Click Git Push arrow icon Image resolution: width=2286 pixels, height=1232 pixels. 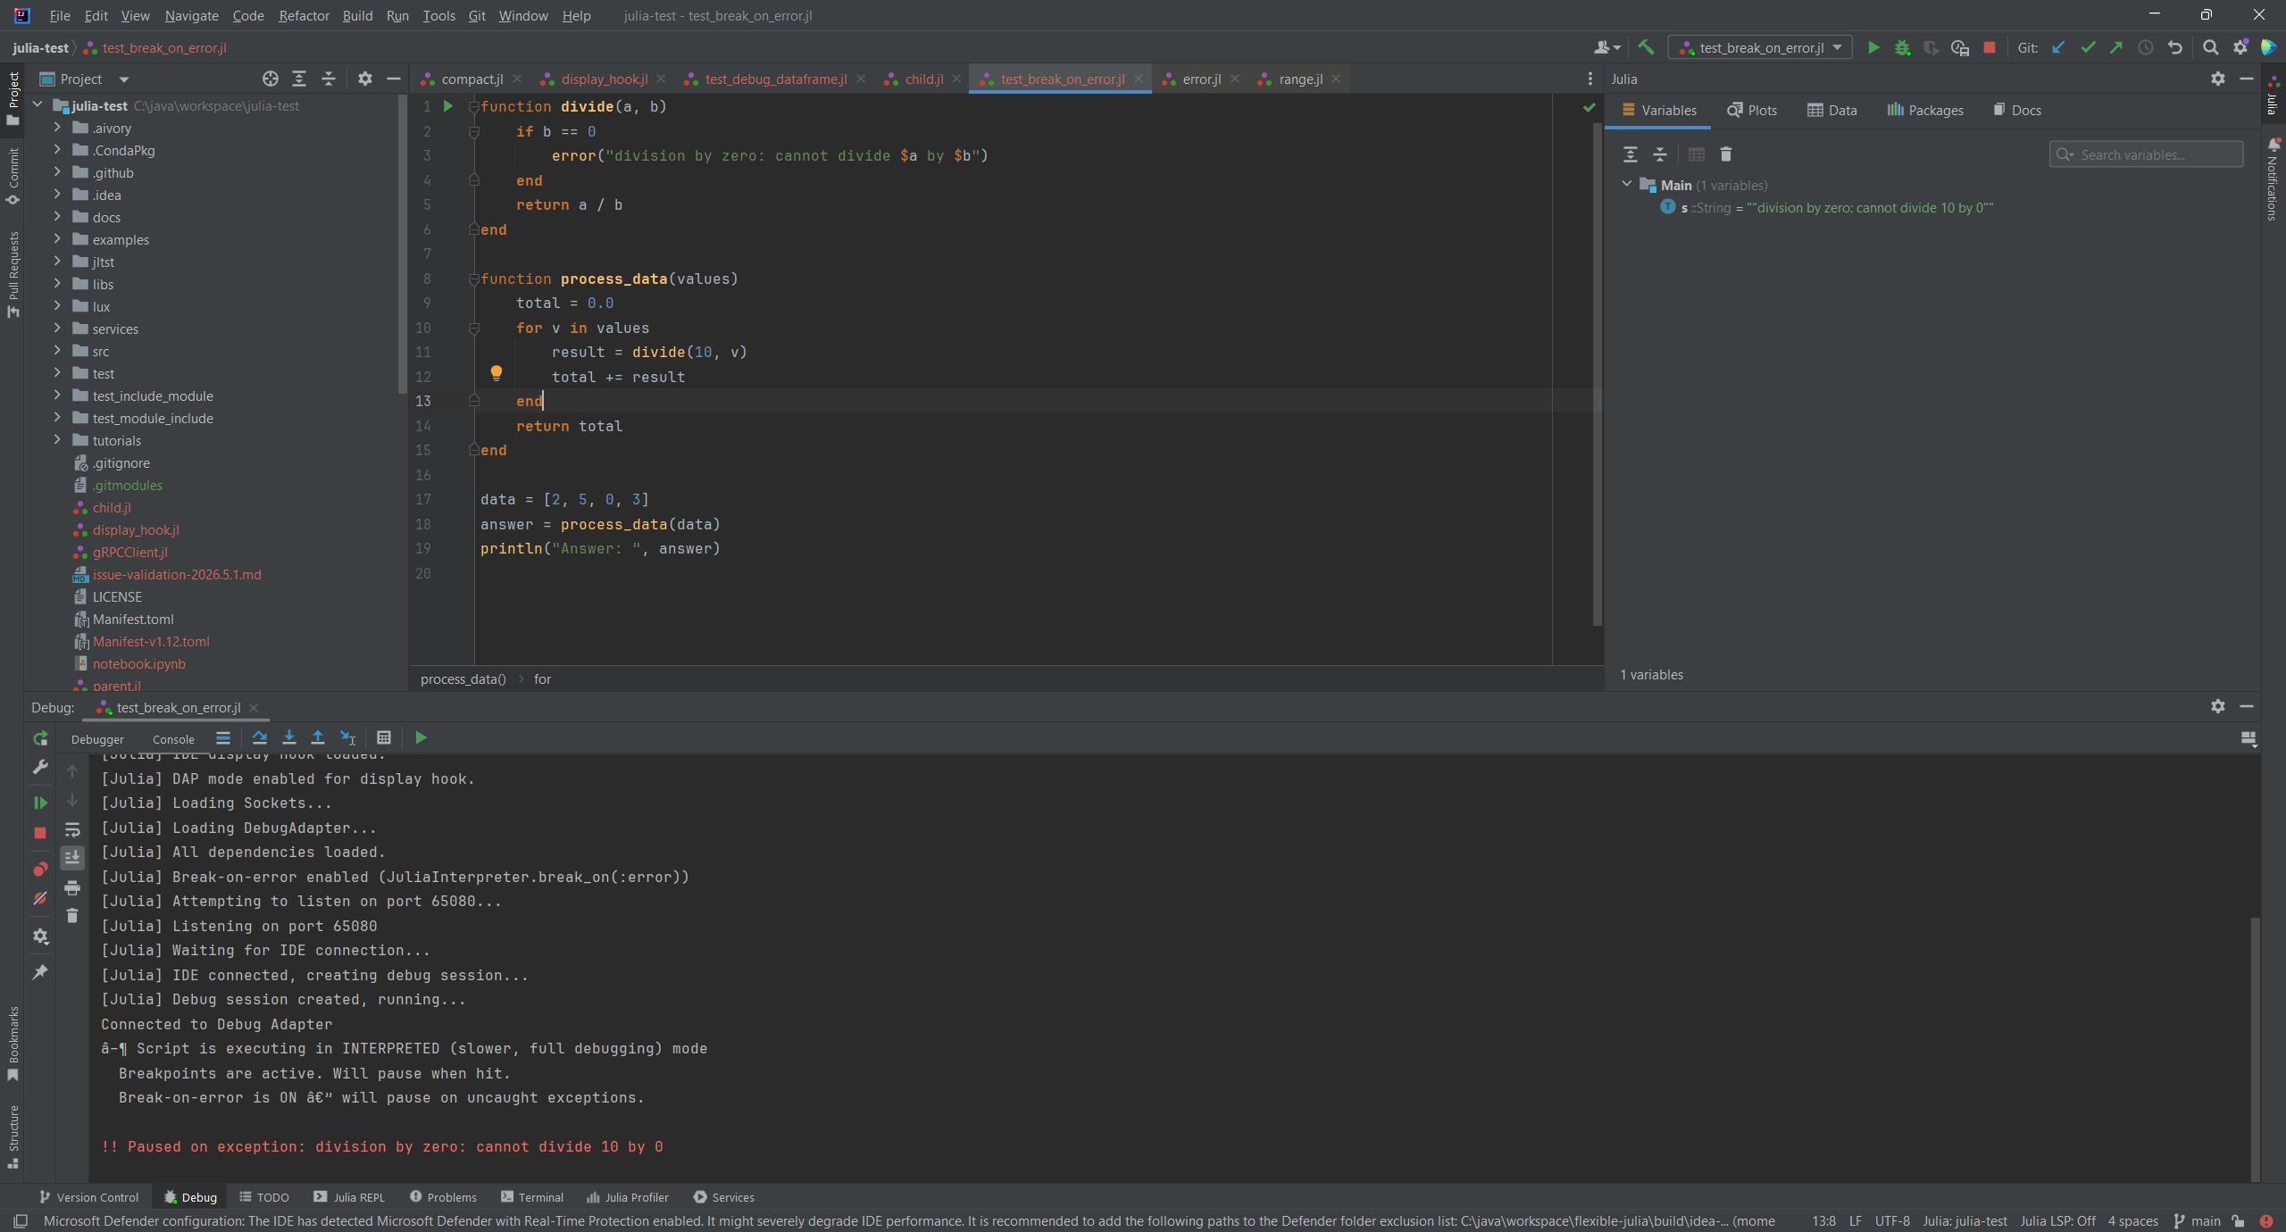tap(2116, 48)
